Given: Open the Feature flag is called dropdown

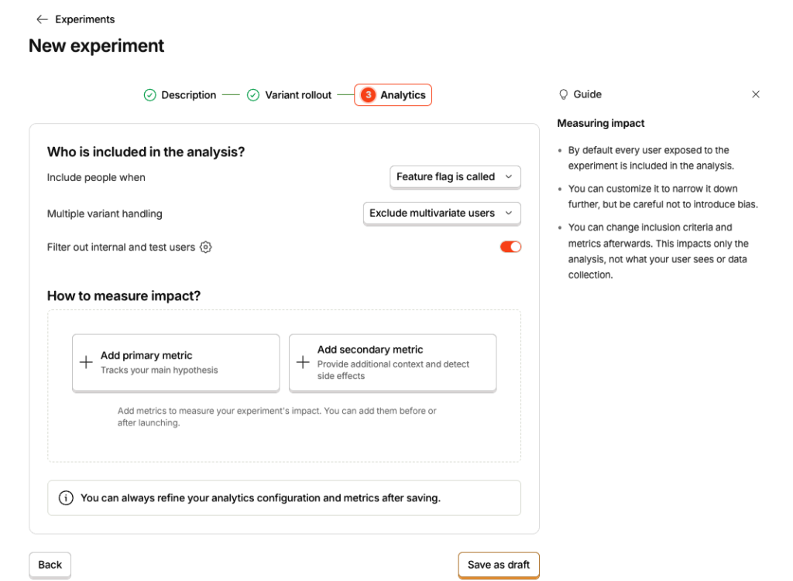Looking at the screenshot, I should click(x=455, y=177).
